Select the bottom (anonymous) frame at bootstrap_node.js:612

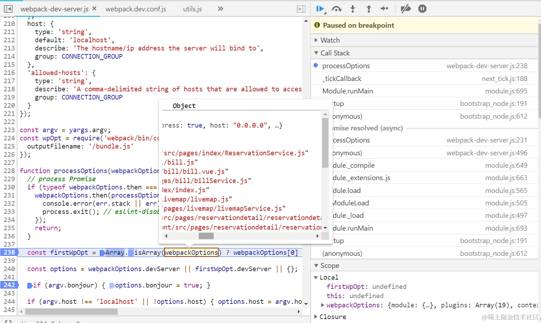coord(424,253)
